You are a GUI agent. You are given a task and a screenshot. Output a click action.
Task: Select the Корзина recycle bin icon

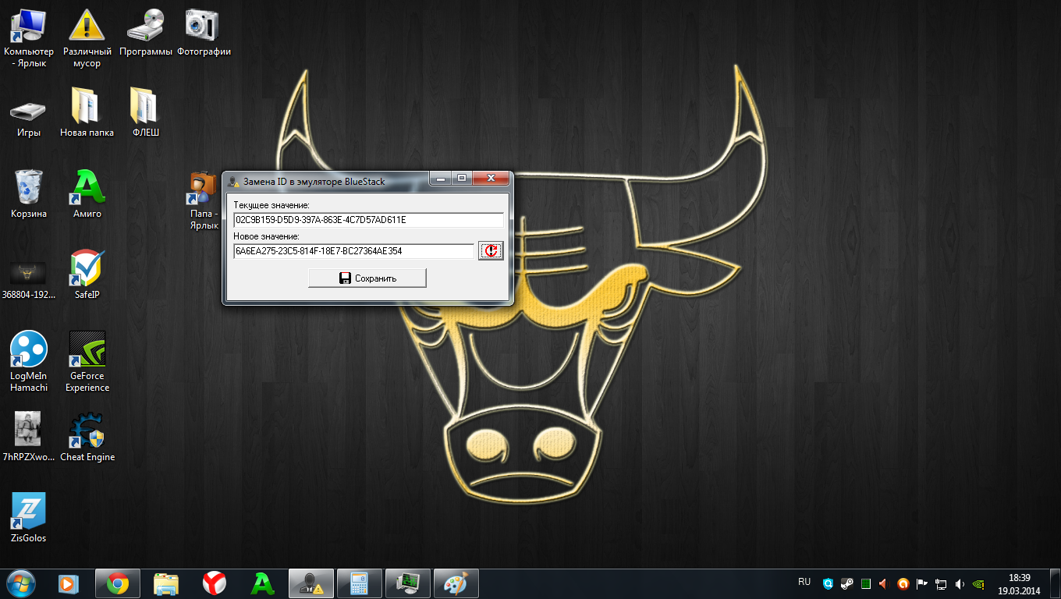[x=29, y=195]
